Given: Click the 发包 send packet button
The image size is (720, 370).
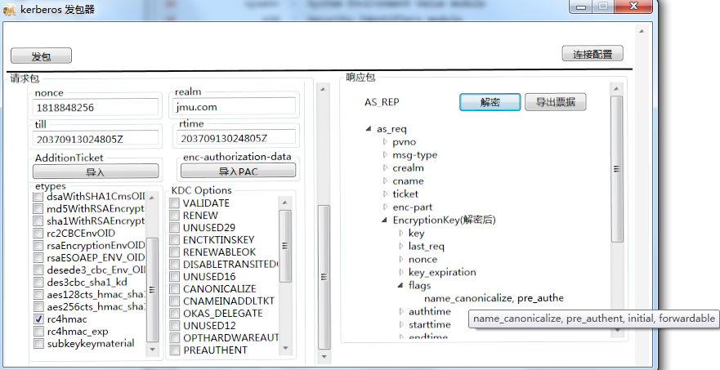Looking at the screenshot, I should pos(42,56).
